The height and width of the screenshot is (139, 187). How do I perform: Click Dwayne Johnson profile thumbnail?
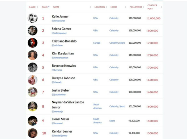click(x=33, y=80)
